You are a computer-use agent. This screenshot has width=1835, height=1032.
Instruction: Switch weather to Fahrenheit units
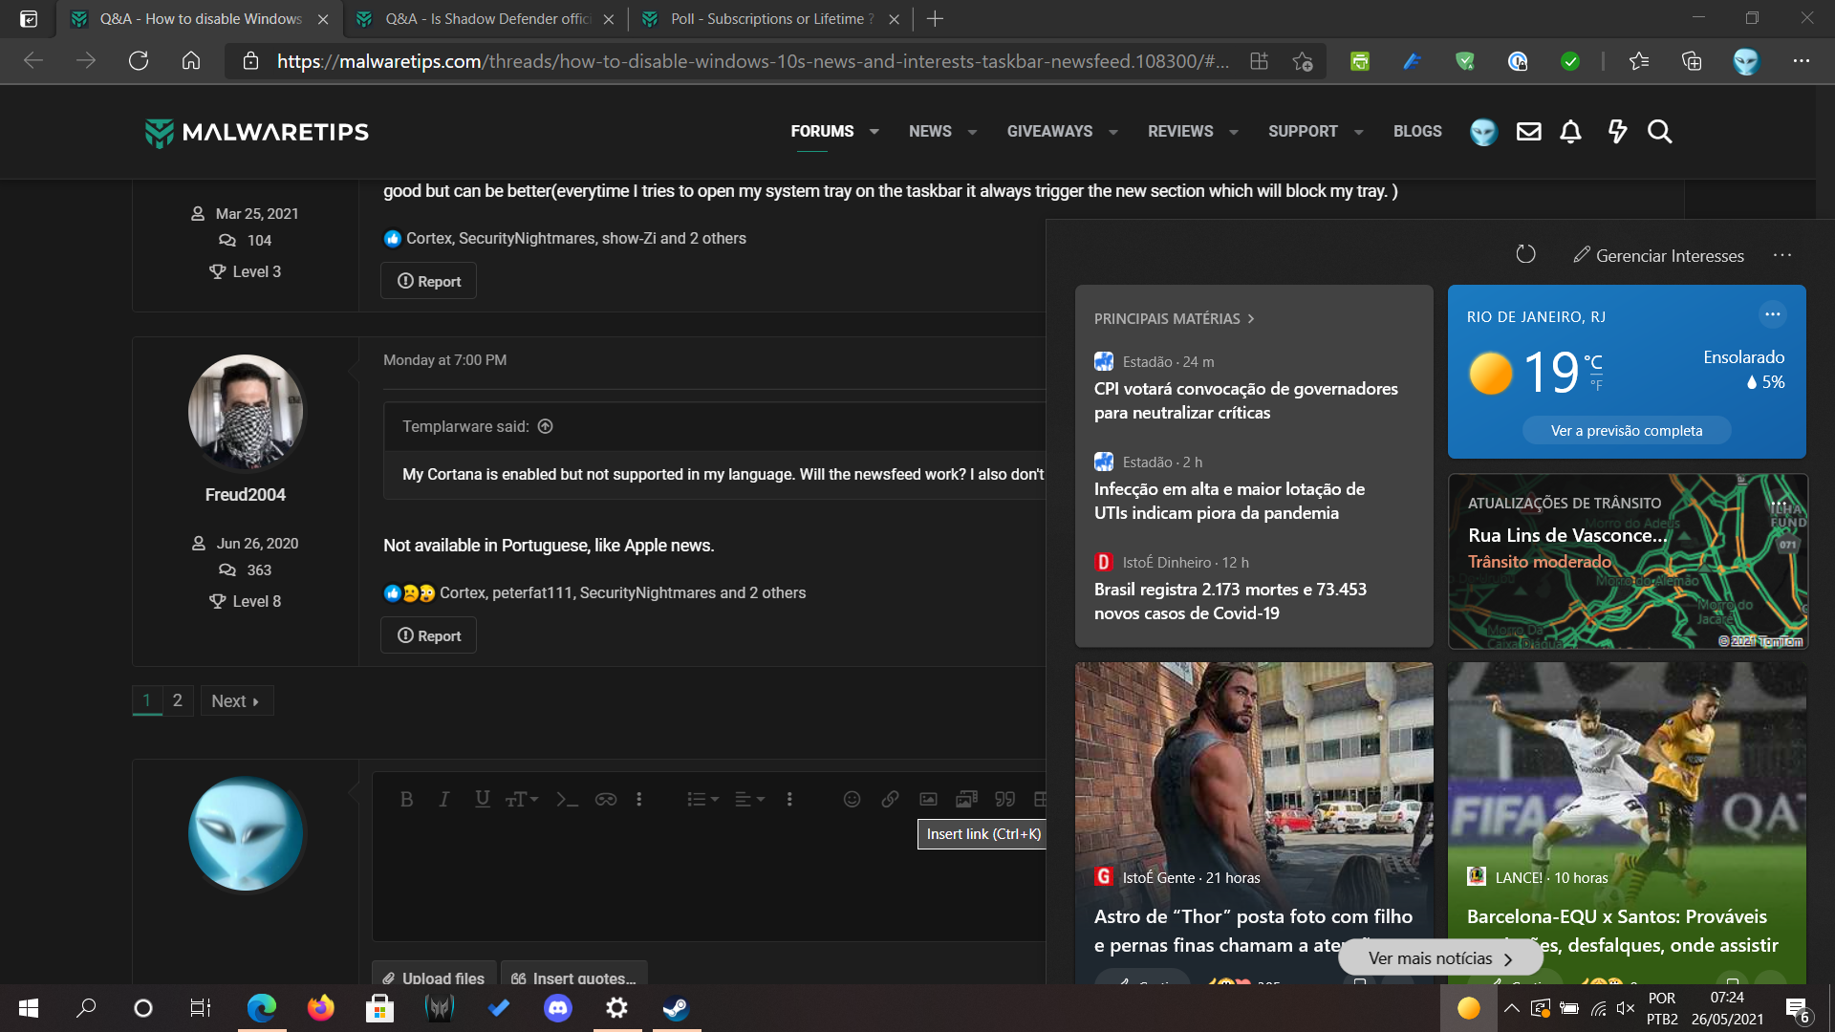click(x=1596, y=386)
